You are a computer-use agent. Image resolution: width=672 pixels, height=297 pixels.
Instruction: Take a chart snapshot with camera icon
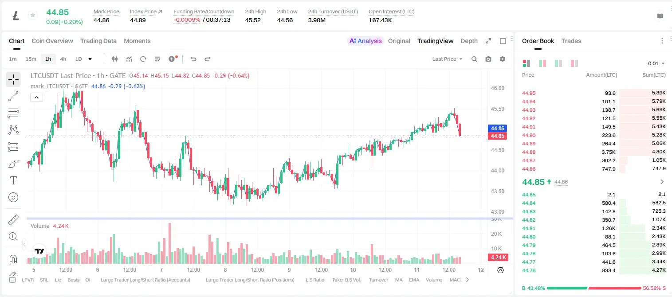coord(488,59)
